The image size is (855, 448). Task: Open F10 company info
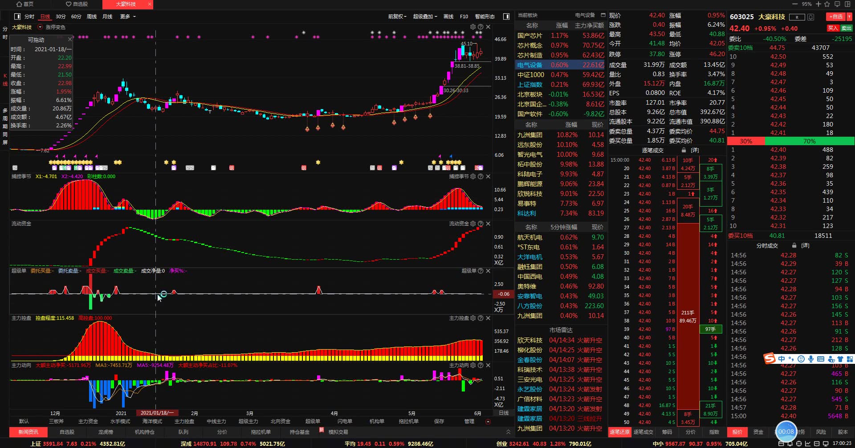(x=464, y=16)
